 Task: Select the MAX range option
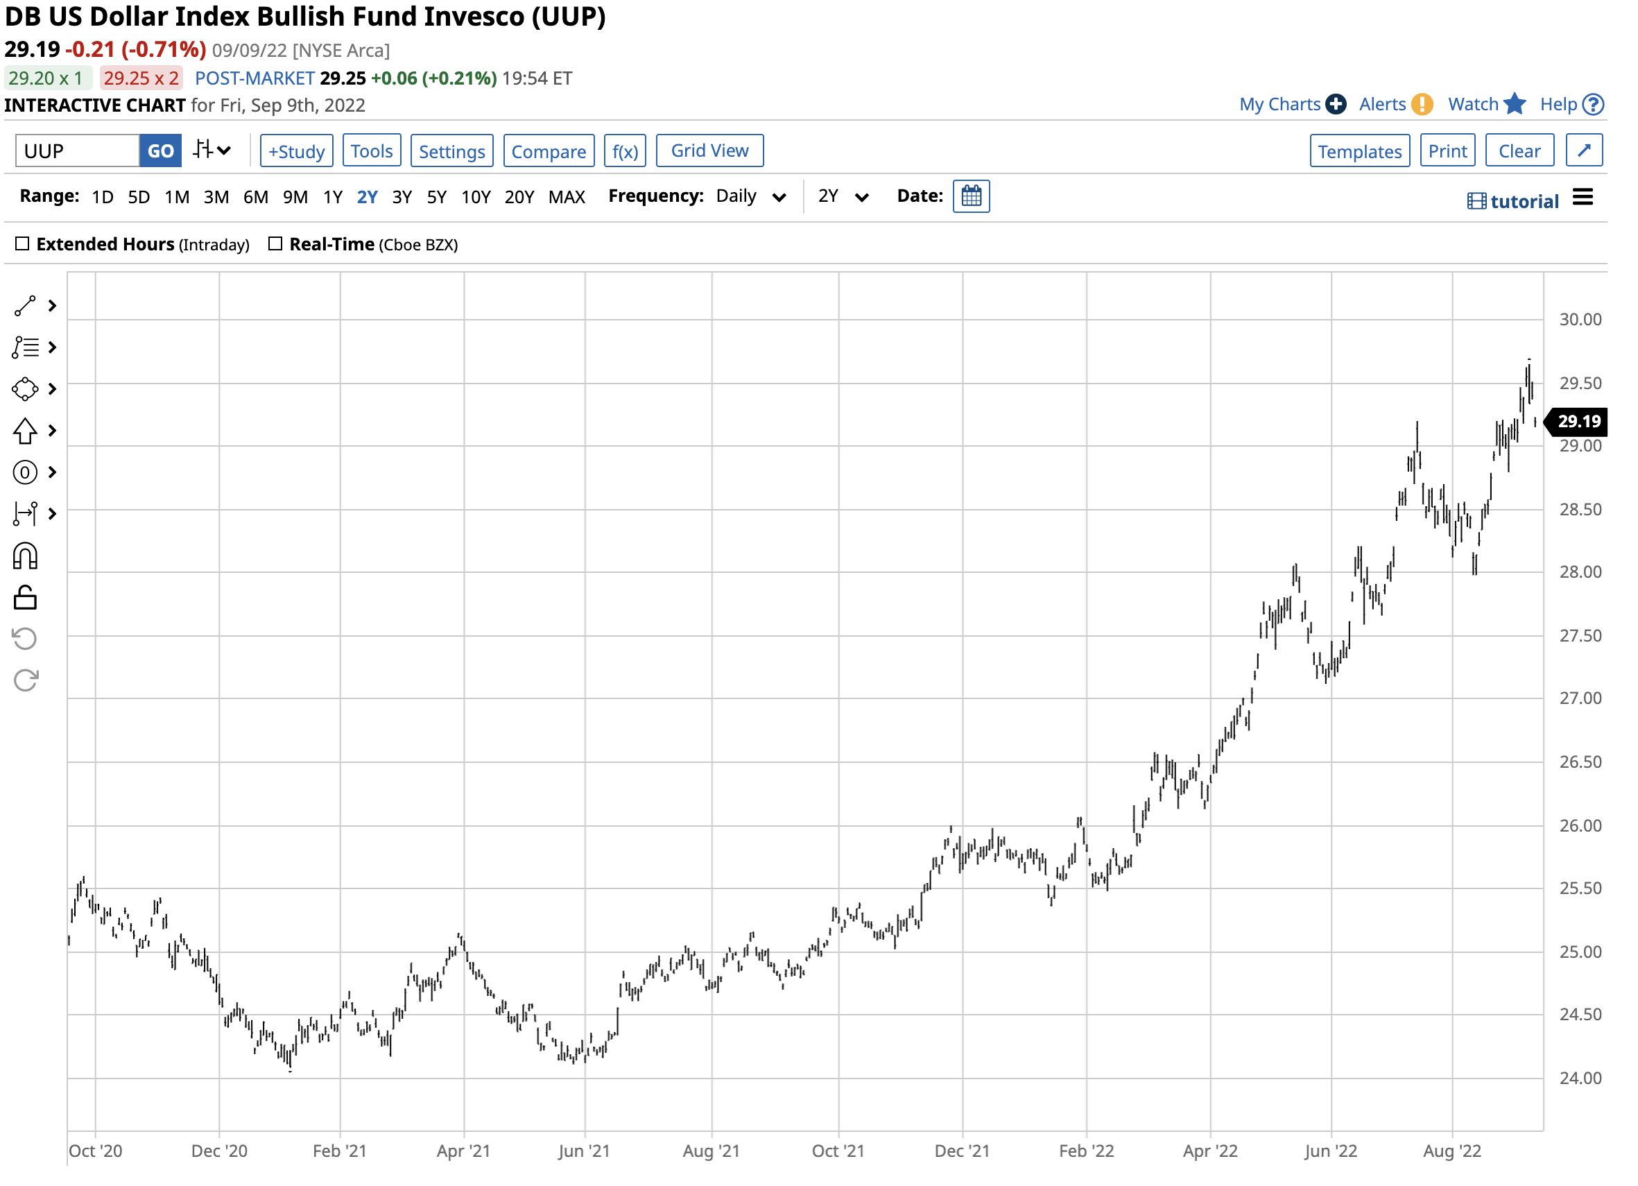click(x=569, y=198)
